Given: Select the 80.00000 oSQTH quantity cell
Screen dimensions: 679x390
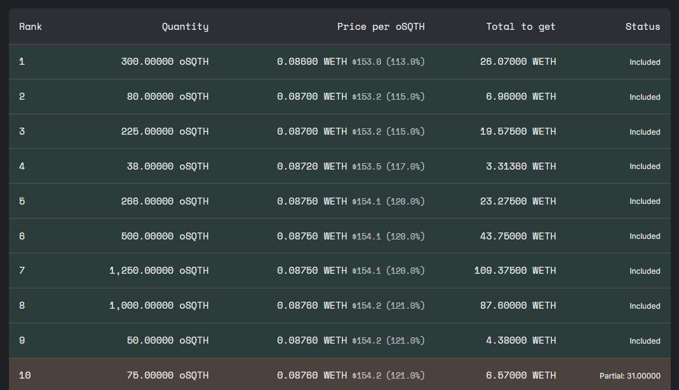Looking at the screenshot, I should [168, 97].
